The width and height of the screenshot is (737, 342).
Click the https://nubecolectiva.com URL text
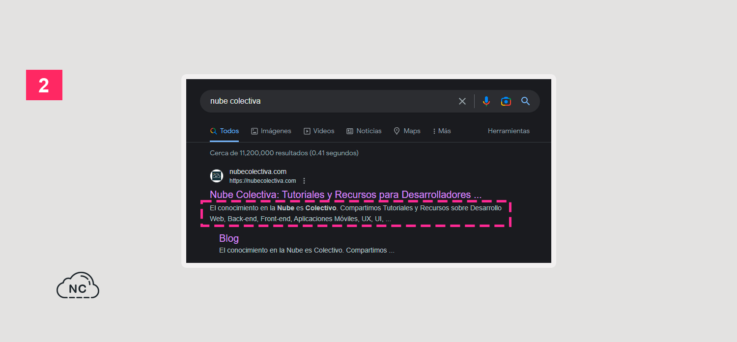point(263,181)
